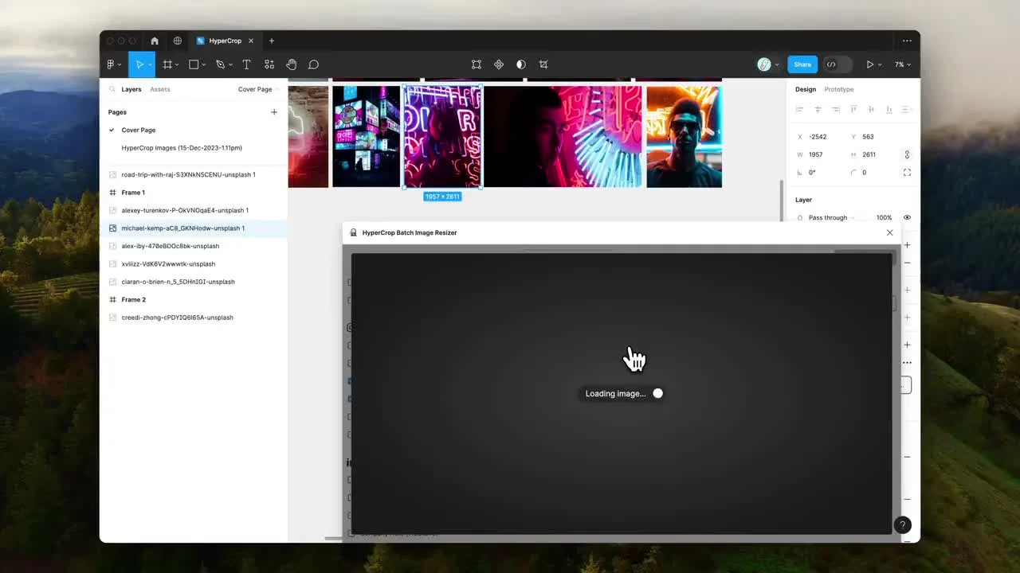Select the alex-iby-470eBDOc8bk-unsplash layer
The height and width of the screenshot is (573, 1020).
(x=170, y=246)
